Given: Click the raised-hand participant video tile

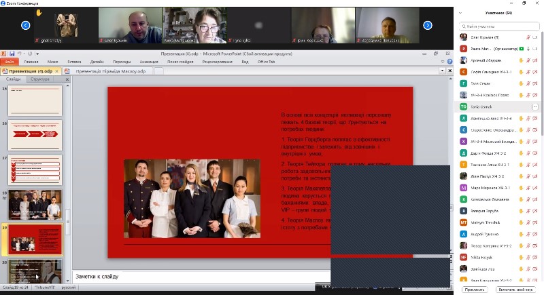Looking at the screenshot, I should [66, 25].
